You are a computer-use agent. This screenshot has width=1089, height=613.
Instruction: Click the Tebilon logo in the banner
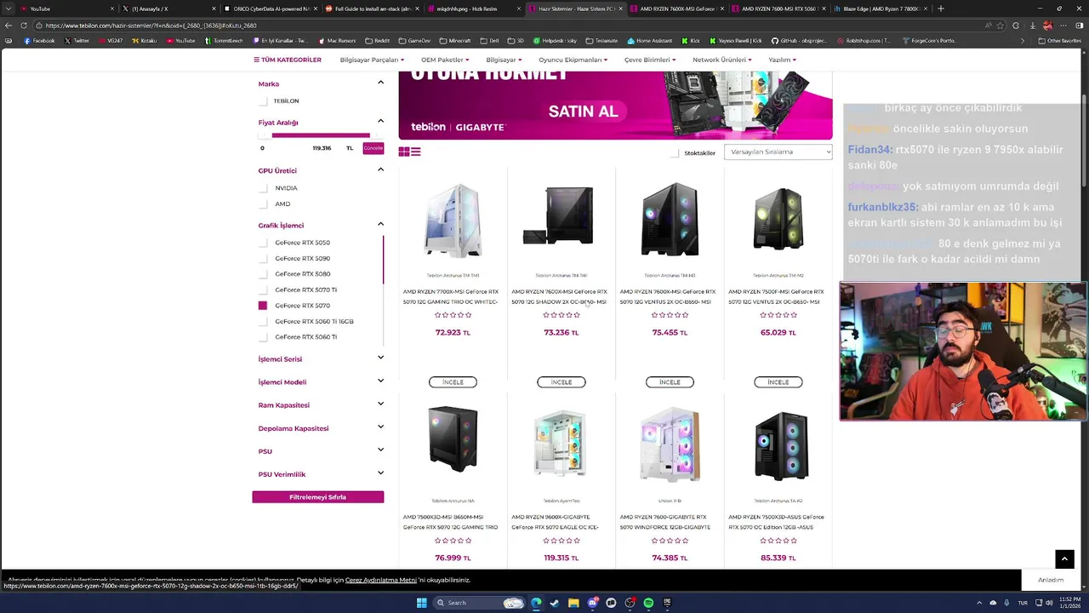pos(428,127)
